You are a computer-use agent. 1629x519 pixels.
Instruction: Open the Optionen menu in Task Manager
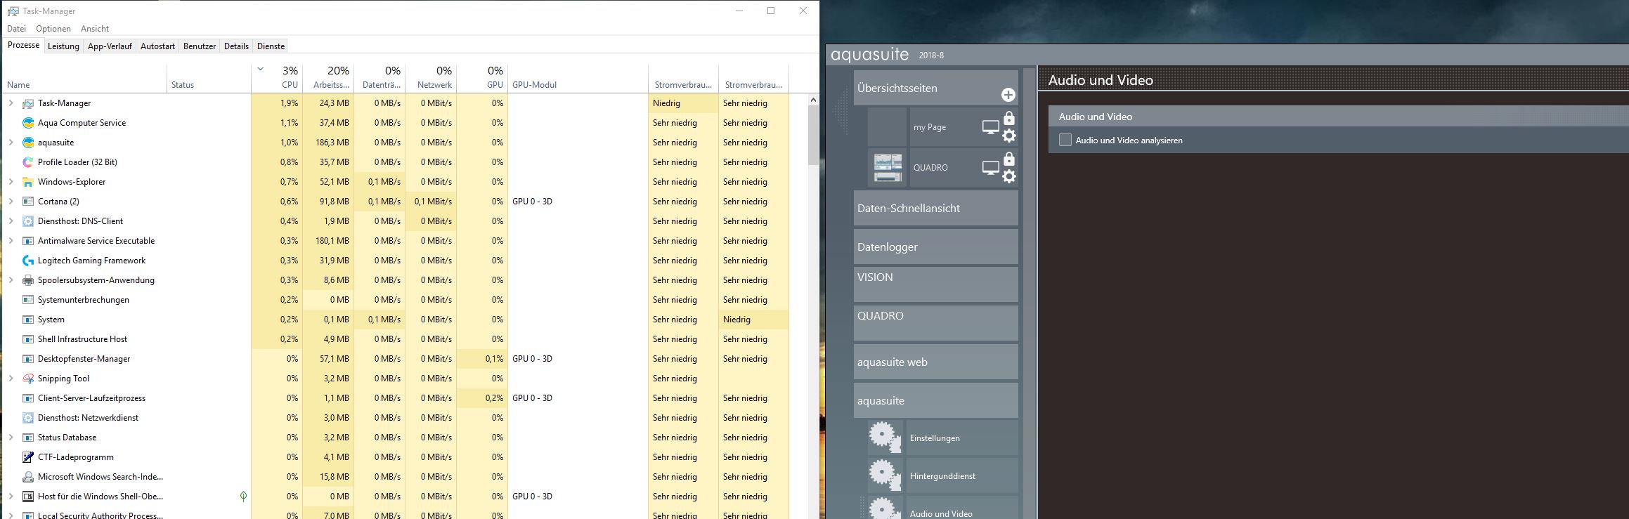coord(53,29)
